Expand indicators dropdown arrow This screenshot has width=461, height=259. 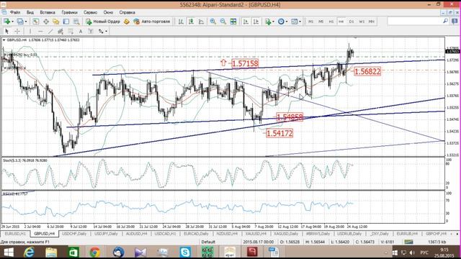274,22
